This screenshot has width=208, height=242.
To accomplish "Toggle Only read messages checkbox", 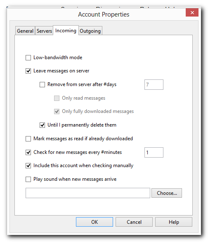I will [57, 98].
